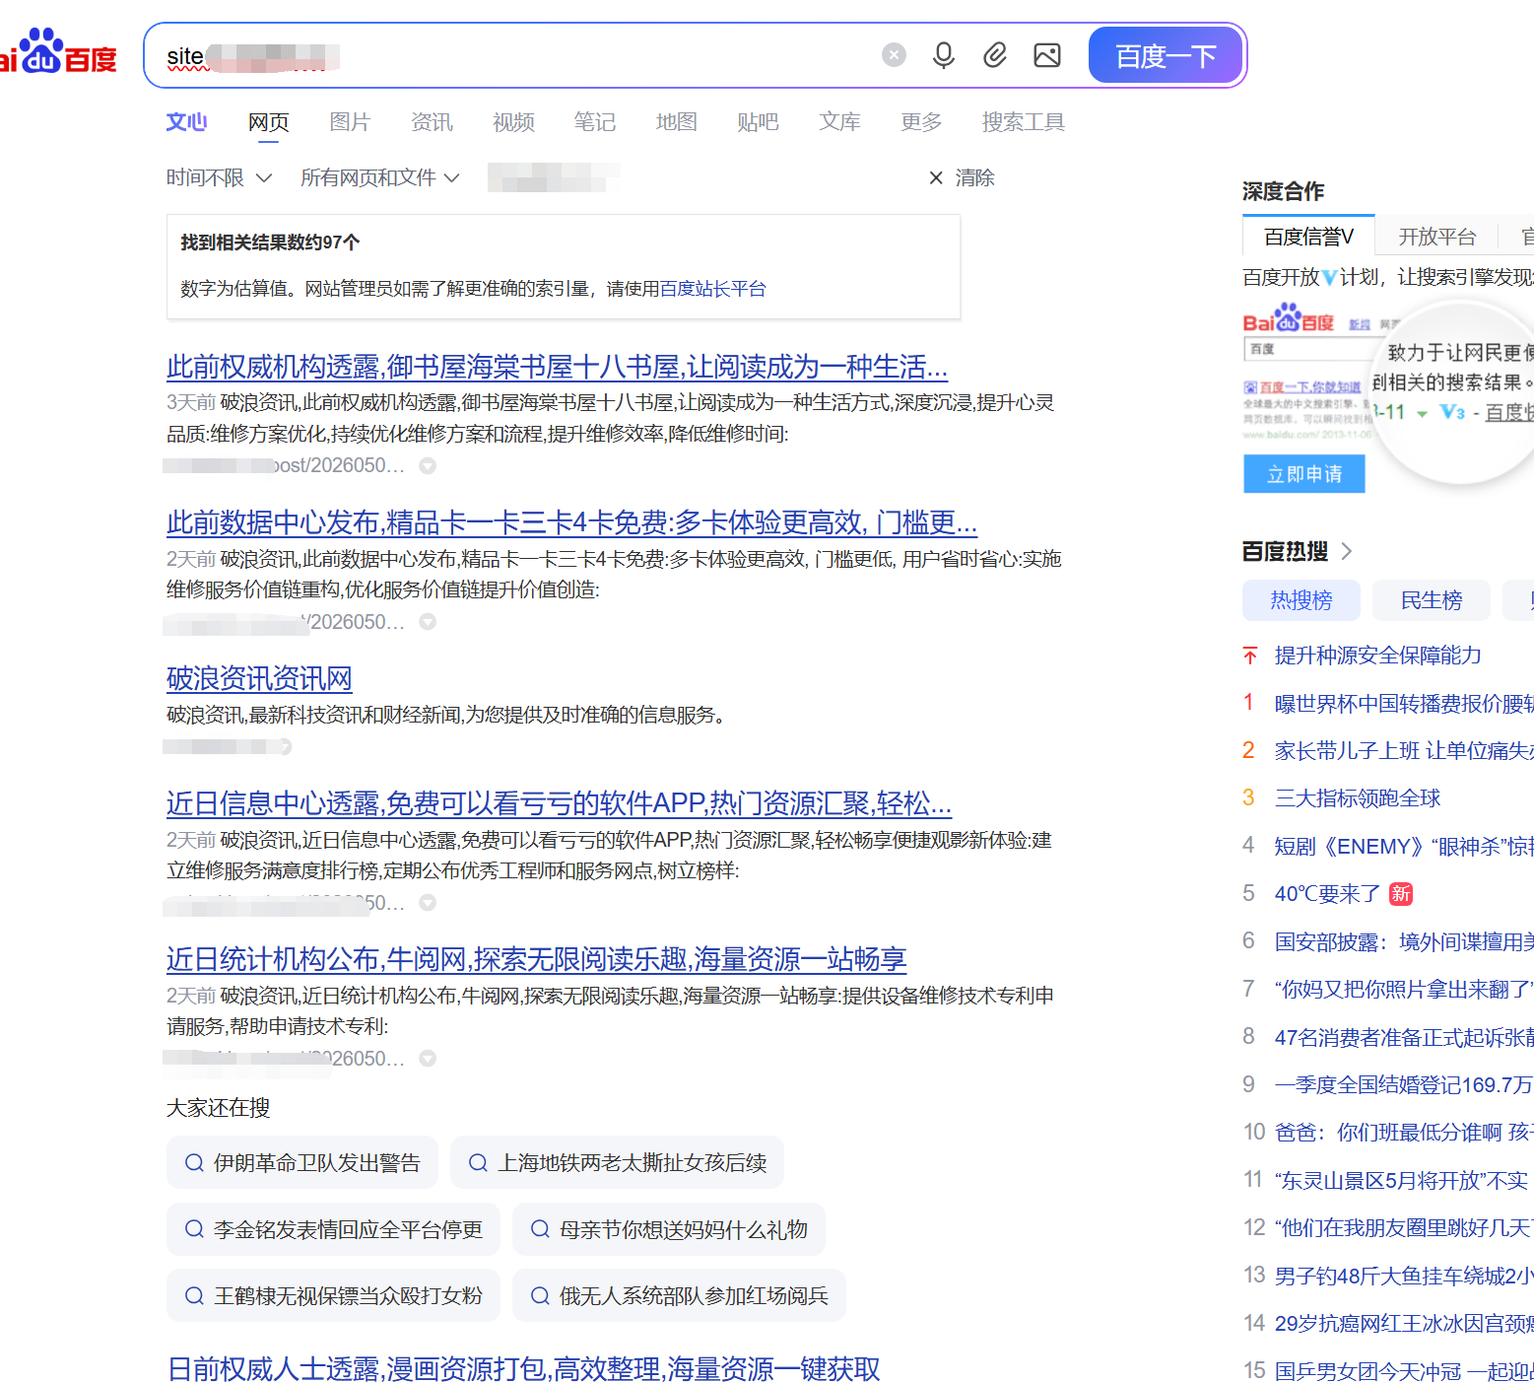
Task: Expand the arrow beside the fifth result URL
Action: (x=428, y=1059)
